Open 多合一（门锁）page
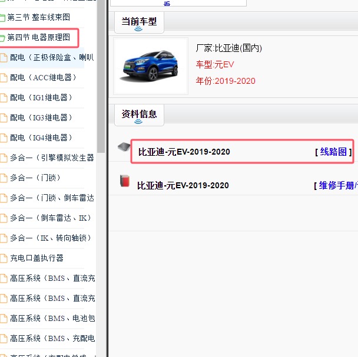The image size is (358, 357). [35, 178]
